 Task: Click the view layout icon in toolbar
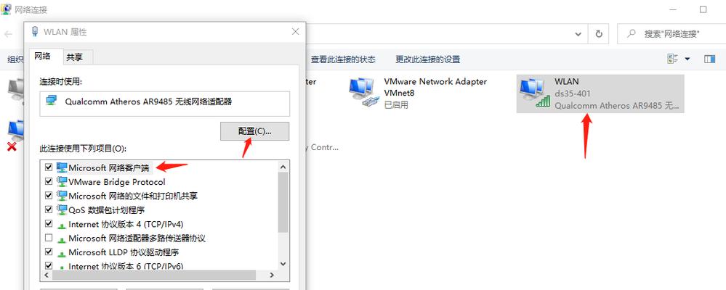pos(673,59)
